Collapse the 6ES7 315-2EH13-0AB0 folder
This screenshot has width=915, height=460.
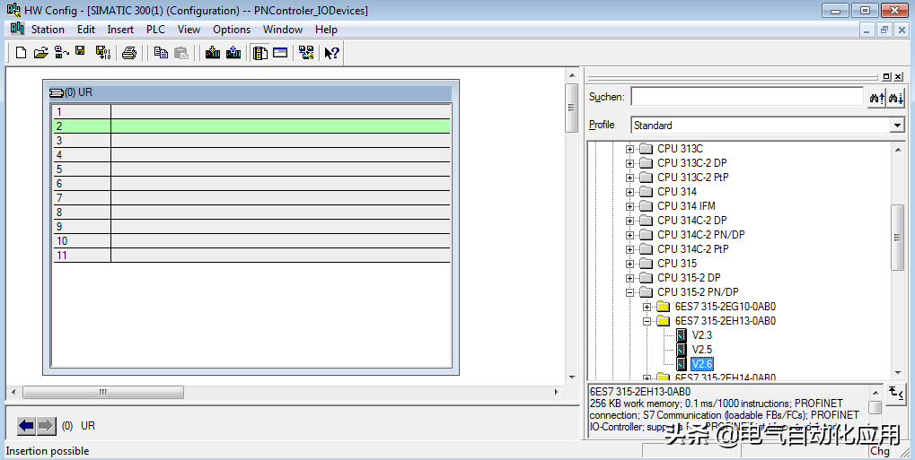pos(647,321)
